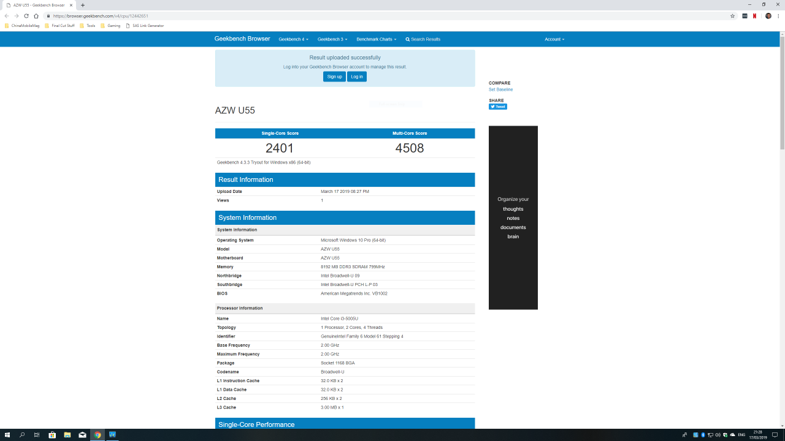Select the multi-core score 4508

tap(410, 148)
